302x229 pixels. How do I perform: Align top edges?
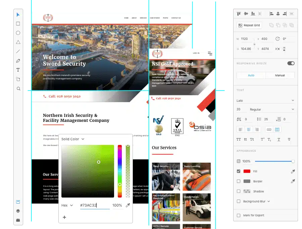(239, 14)
